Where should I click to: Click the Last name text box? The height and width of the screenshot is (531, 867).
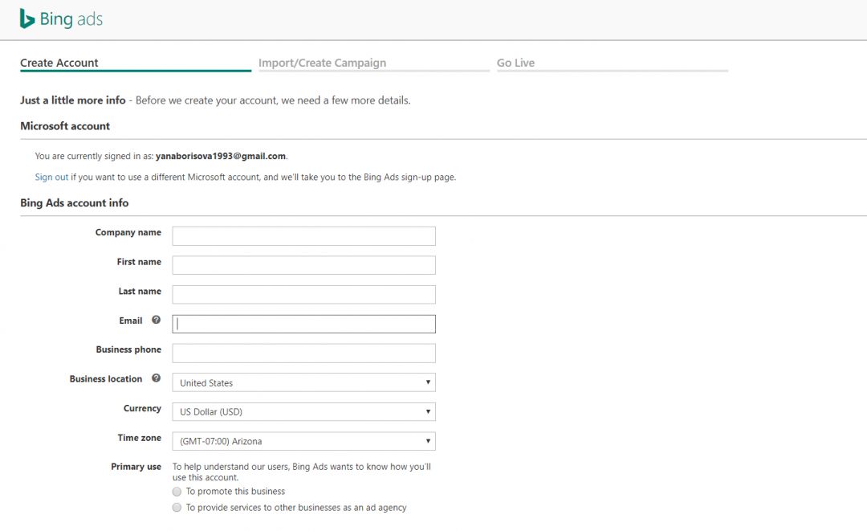point(303,295)
